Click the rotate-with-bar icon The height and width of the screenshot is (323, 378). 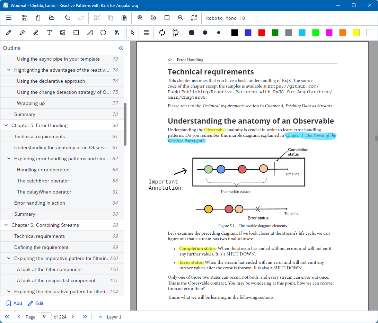pos(176,33)
